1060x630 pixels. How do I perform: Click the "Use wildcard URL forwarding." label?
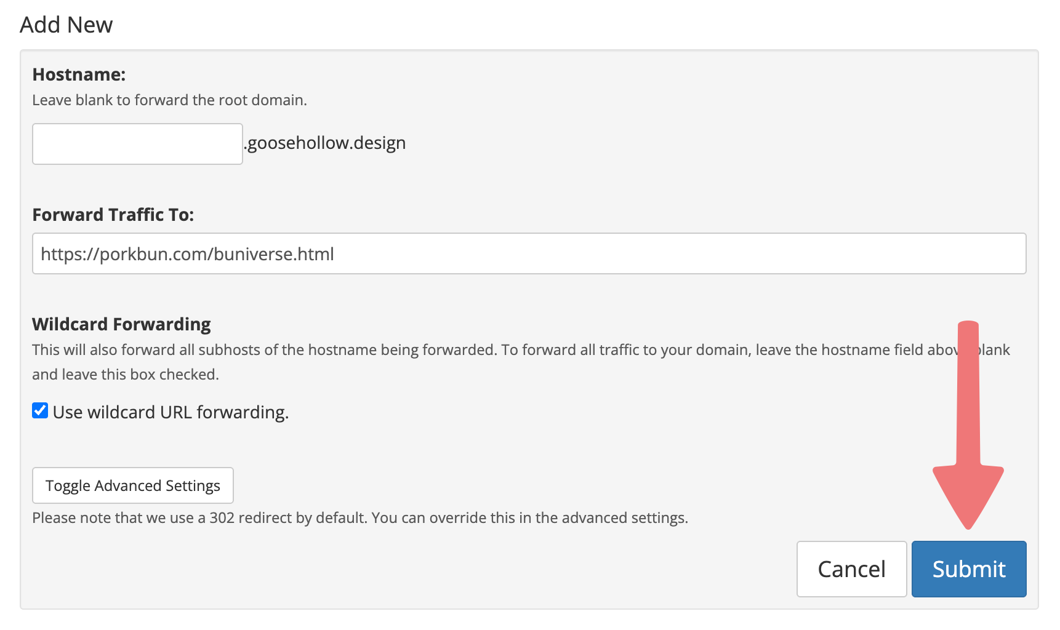(x=171, y=412)
